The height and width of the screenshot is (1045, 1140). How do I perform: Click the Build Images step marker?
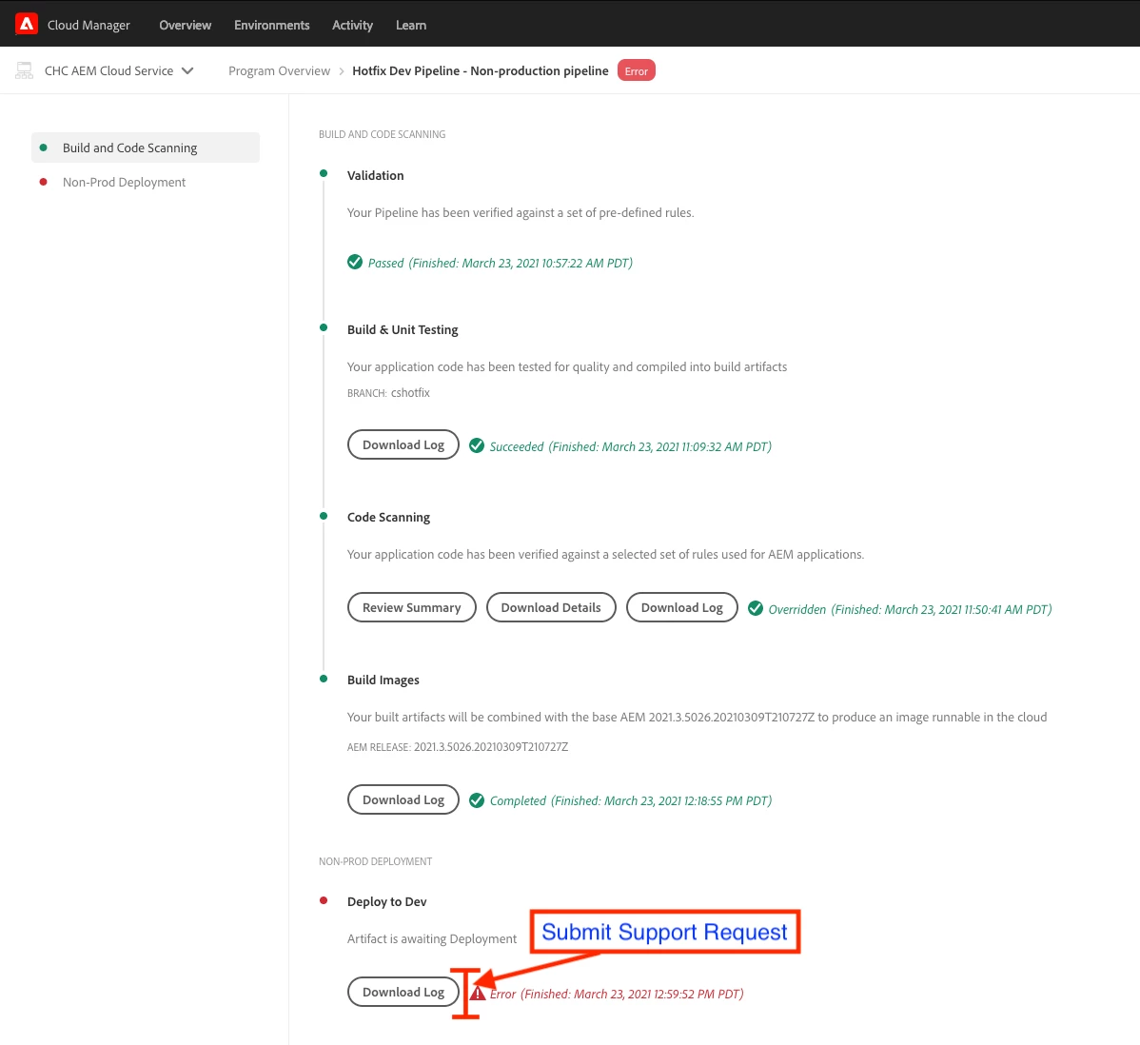coord(324,679)
